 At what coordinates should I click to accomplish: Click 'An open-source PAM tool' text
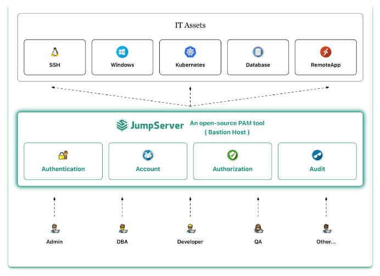click(227, 123)
